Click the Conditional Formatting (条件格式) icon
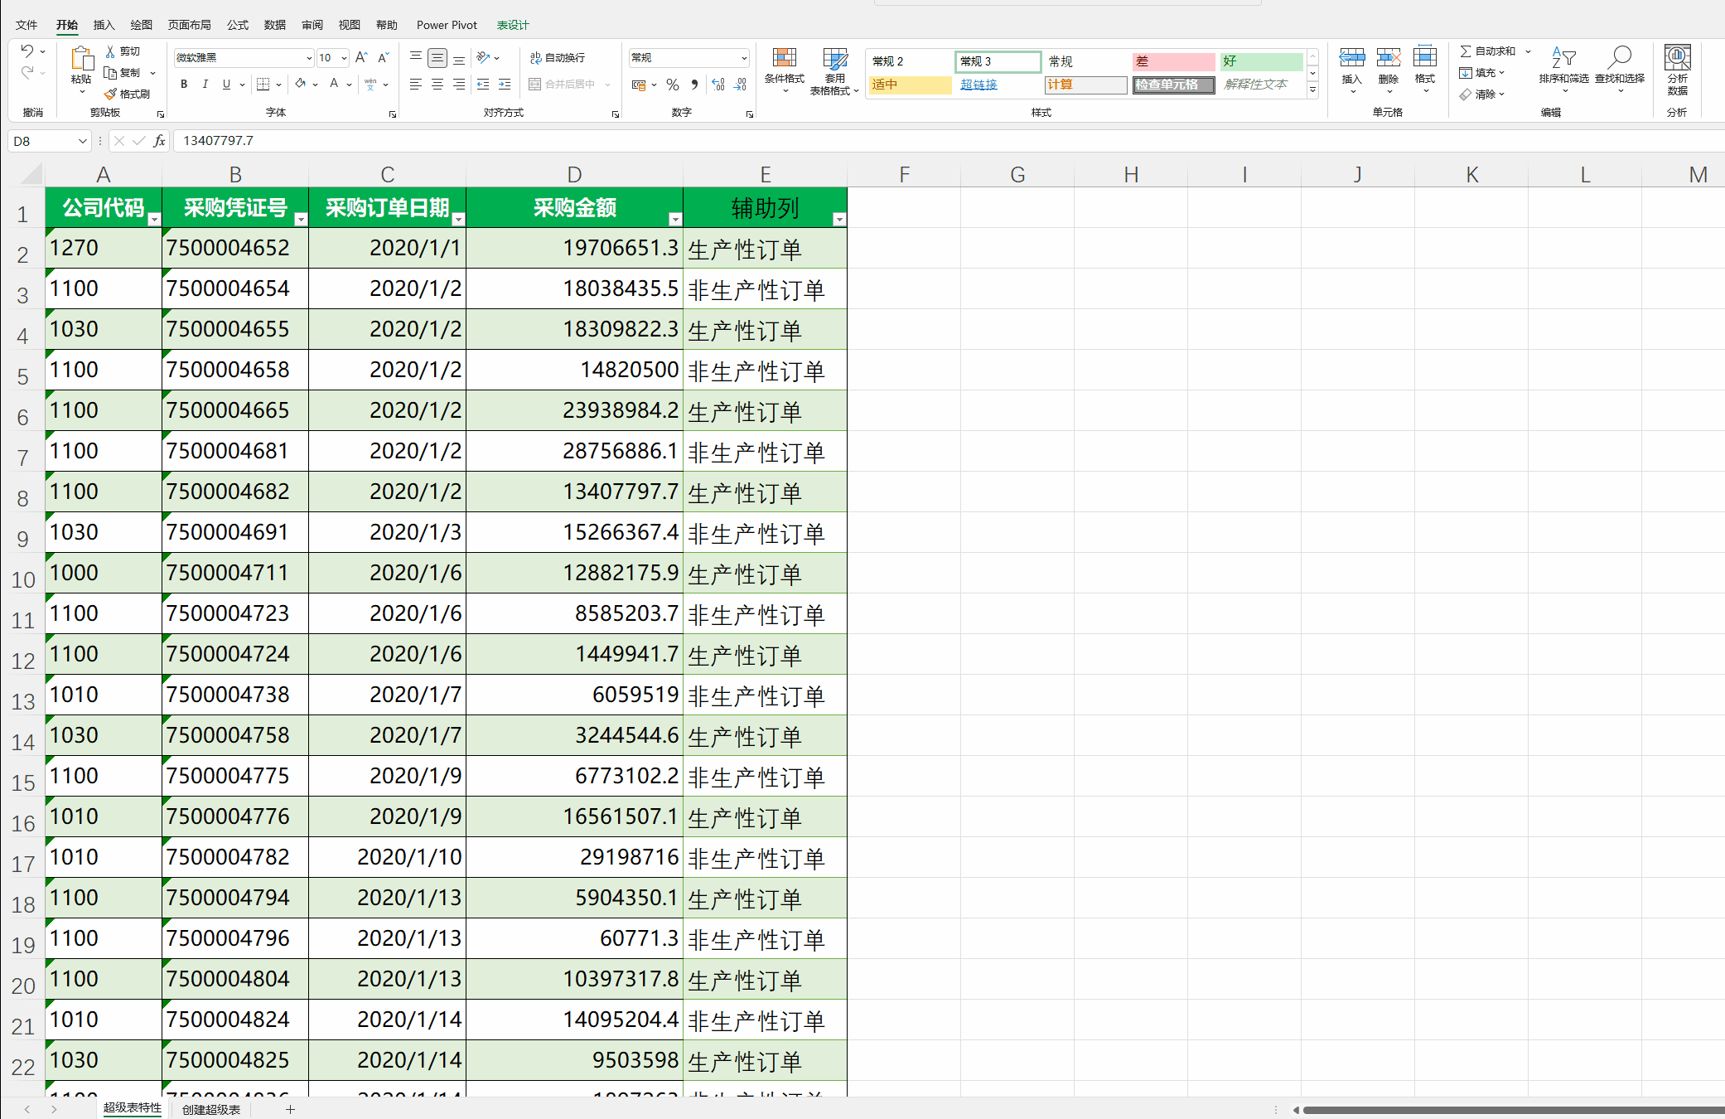This screenshot has height=1119, width=1725. pyautogui.click(x=784, y=58)
